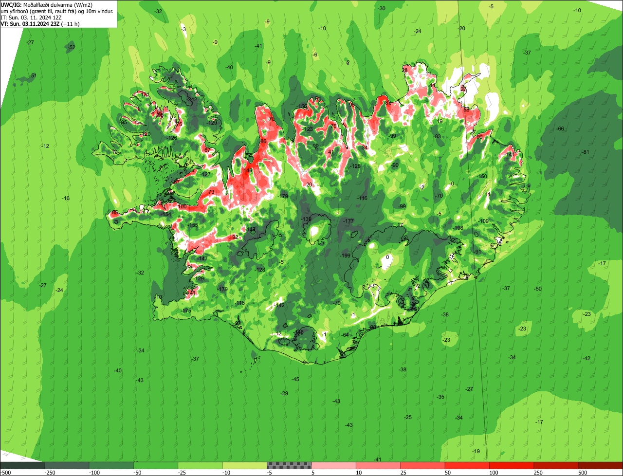The image size is (623, 476).
Task: Click the -35 value over the ocean
Action: pyautogui.click(x=440, y=397)
